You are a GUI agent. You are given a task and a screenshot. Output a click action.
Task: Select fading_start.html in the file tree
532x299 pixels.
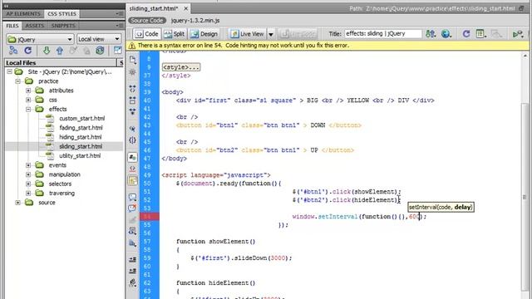coord(81,128)
